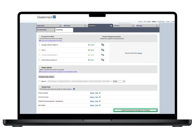Submit Document Package for Funding
The height and width of the screenshot is (128, 195).
[x=136, y=110]
